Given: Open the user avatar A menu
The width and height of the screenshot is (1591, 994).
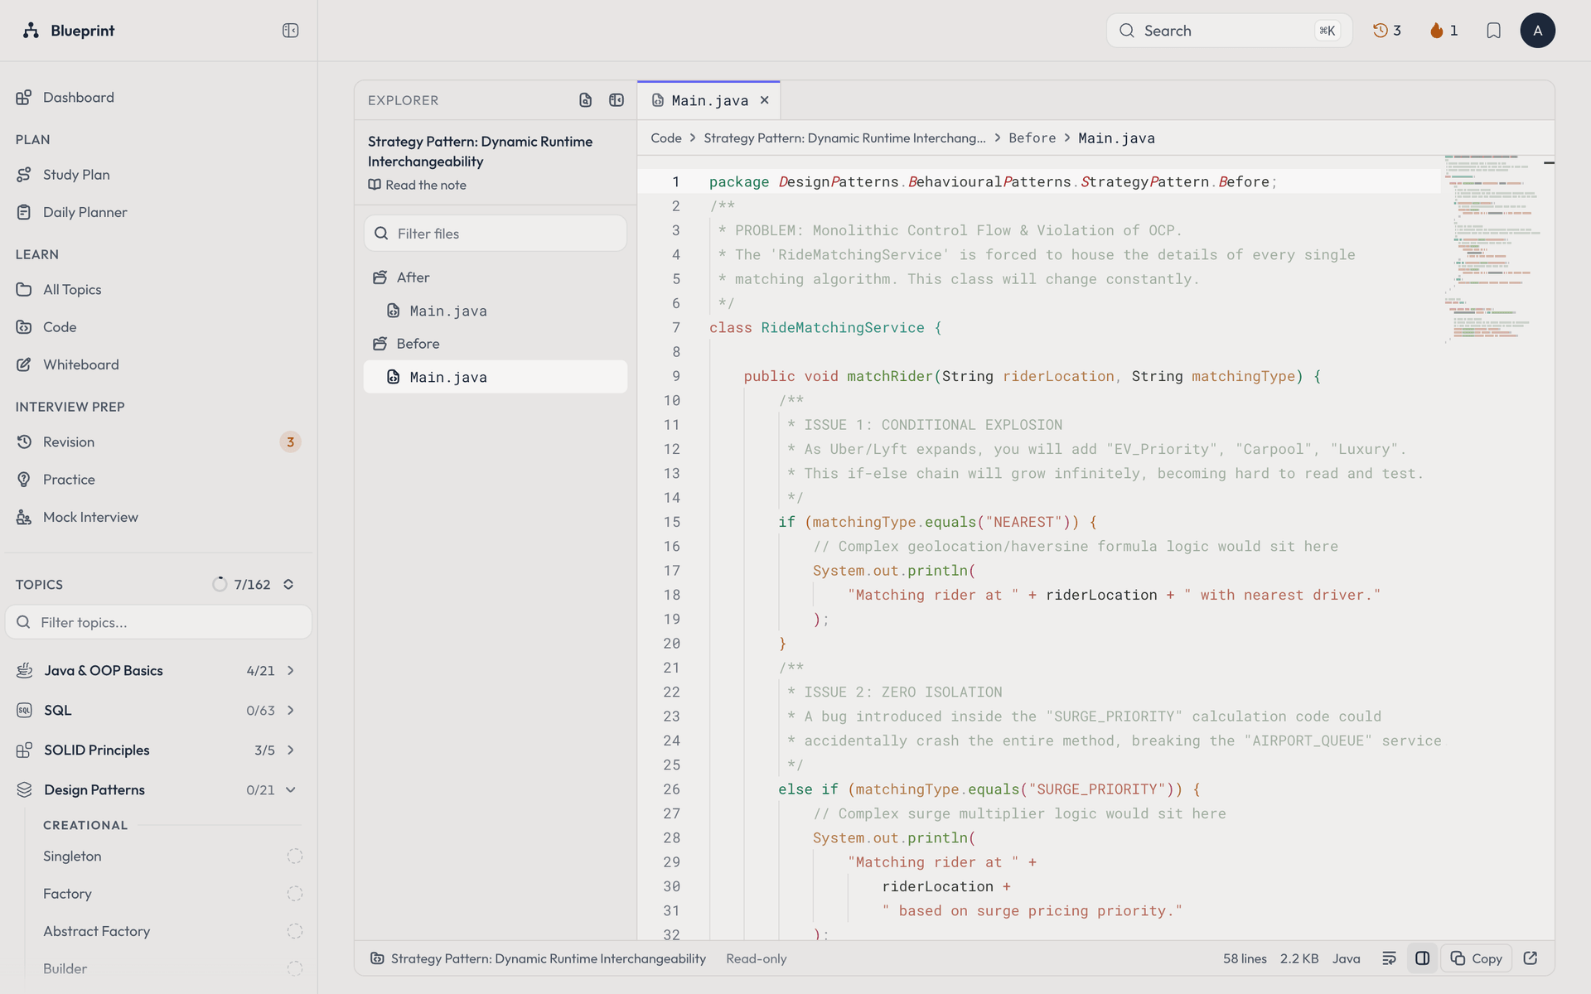Looking at the screenshot, I should coord(1537,31).
